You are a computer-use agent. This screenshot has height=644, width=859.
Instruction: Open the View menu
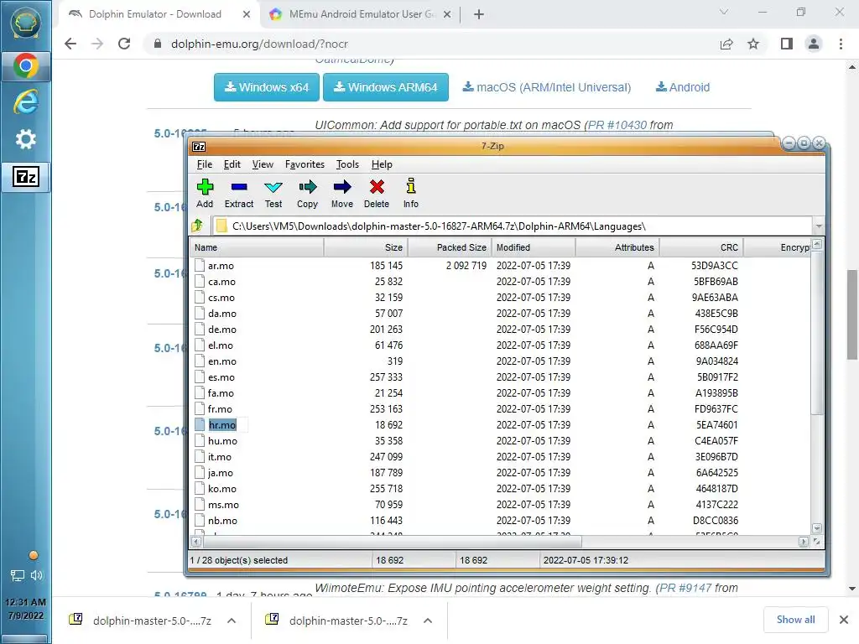tap(263, 164)
